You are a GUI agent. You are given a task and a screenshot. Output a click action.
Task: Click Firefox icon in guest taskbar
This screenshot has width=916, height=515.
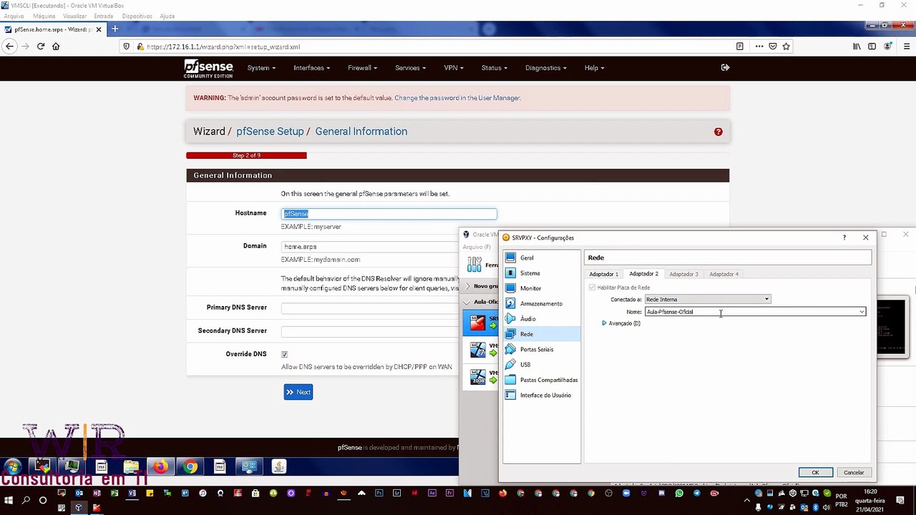pos(160,467)
